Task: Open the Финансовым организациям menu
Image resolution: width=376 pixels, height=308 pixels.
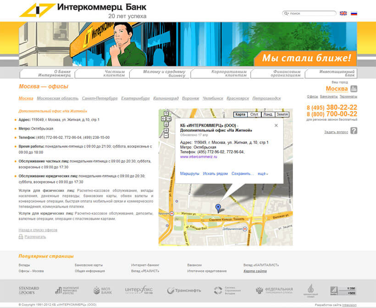Action: click(277, 74)
